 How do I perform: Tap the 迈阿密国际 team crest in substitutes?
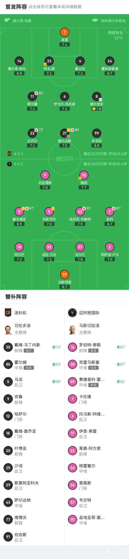point(73,313)
